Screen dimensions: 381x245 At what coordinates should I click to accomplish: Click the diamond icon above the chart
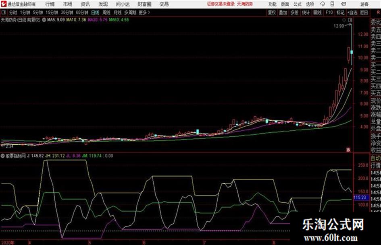344,20
